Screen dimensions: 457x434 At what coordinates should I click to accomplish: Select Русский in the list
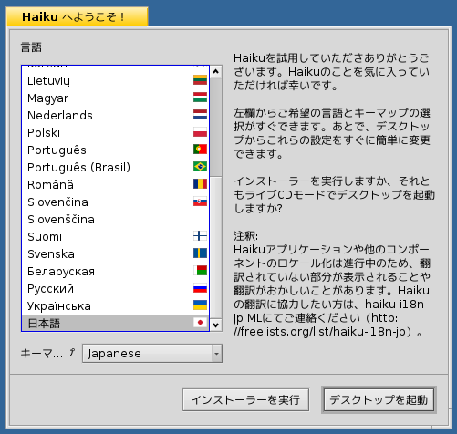coord(116,288)
